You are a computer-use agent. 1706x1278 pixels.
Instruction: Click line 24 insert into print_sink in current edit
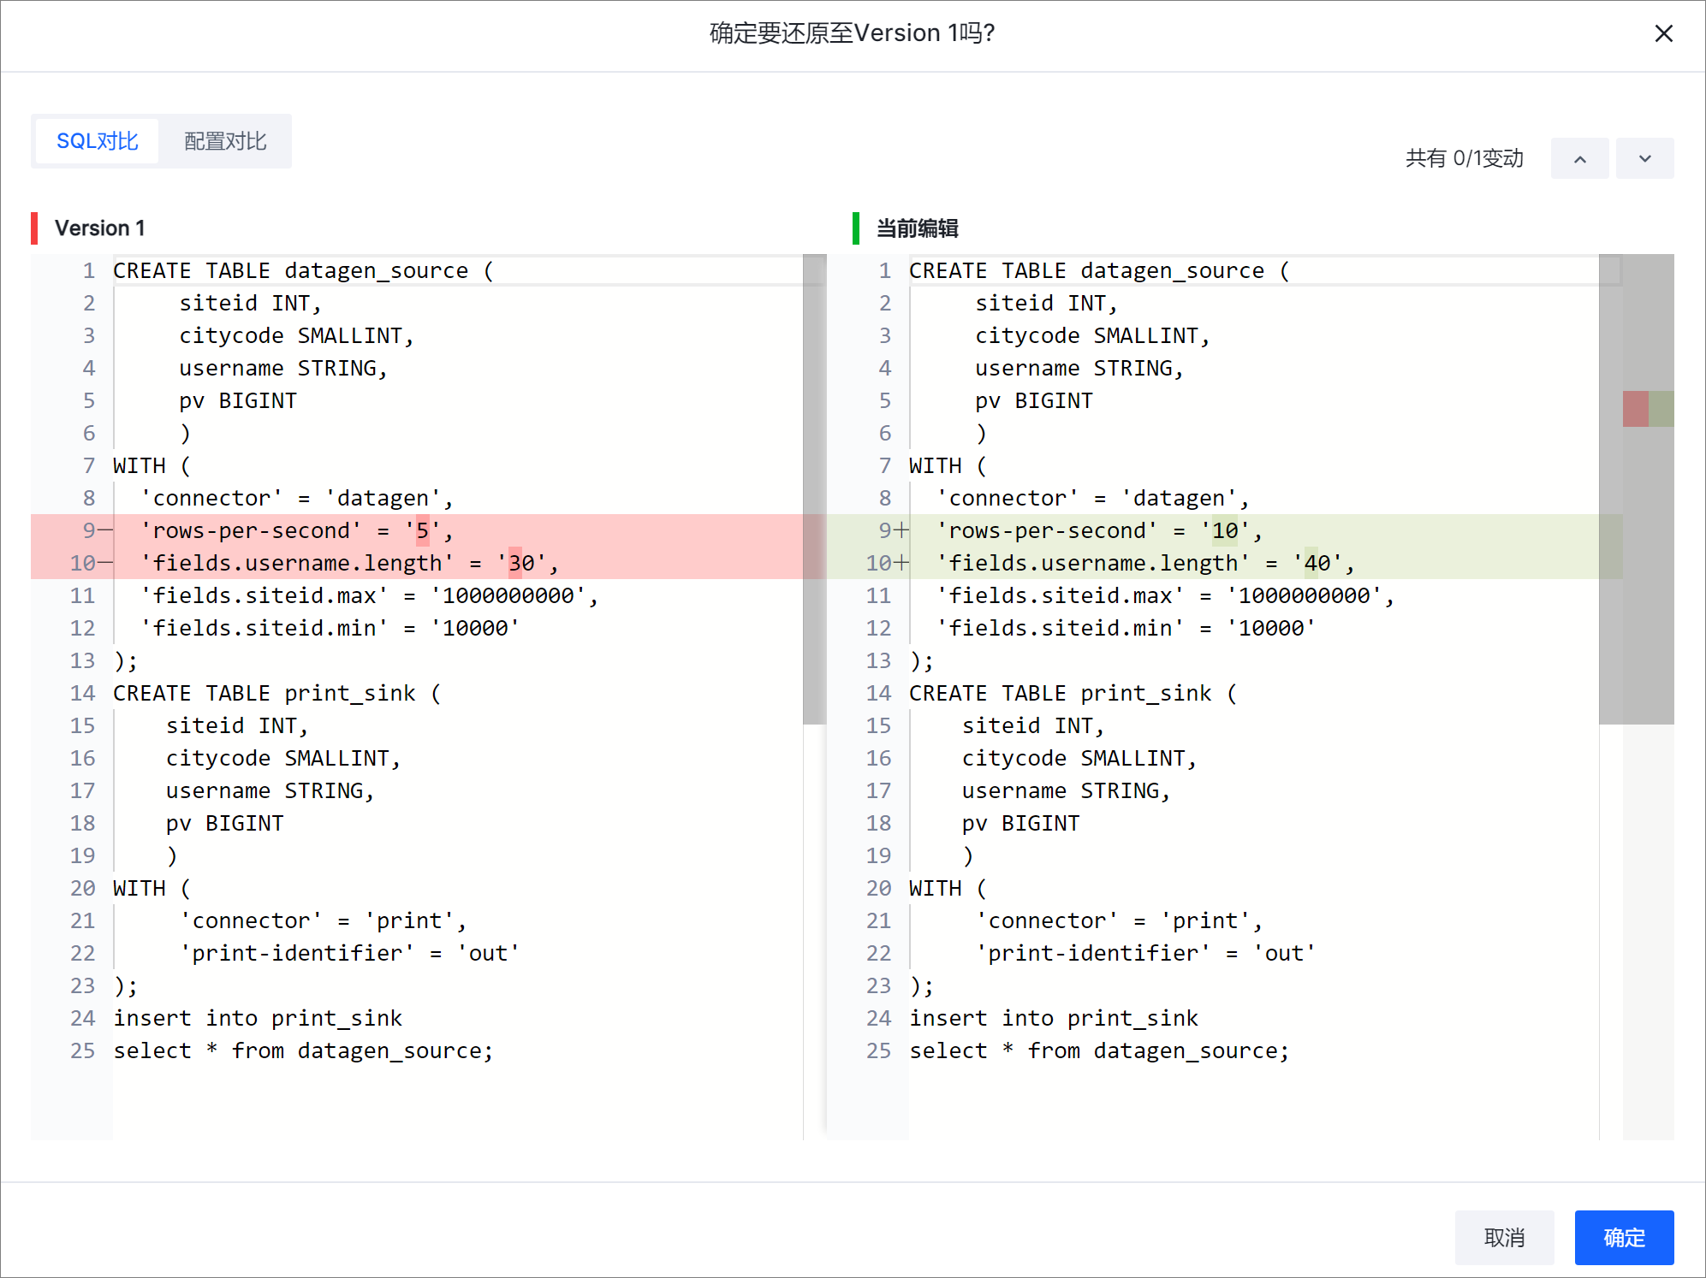[1053, 1018]
